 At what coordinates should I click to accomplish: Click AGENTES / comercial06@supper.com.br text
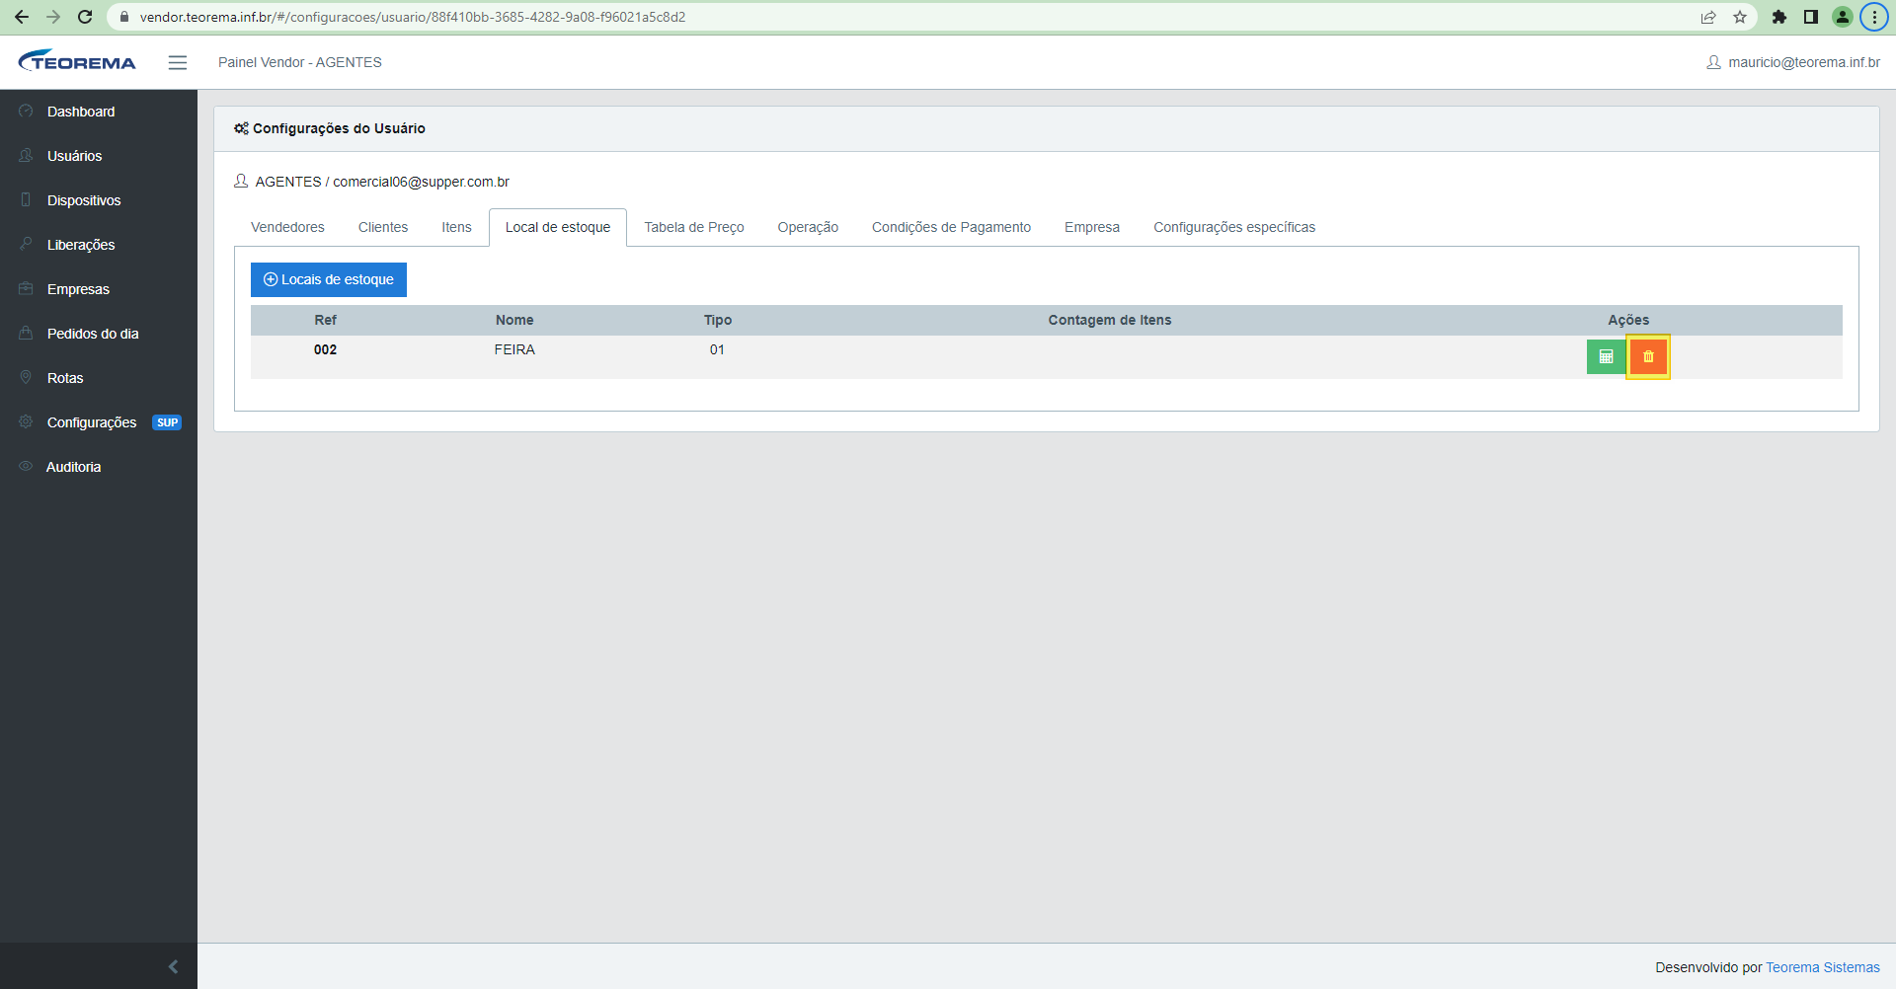382,182
